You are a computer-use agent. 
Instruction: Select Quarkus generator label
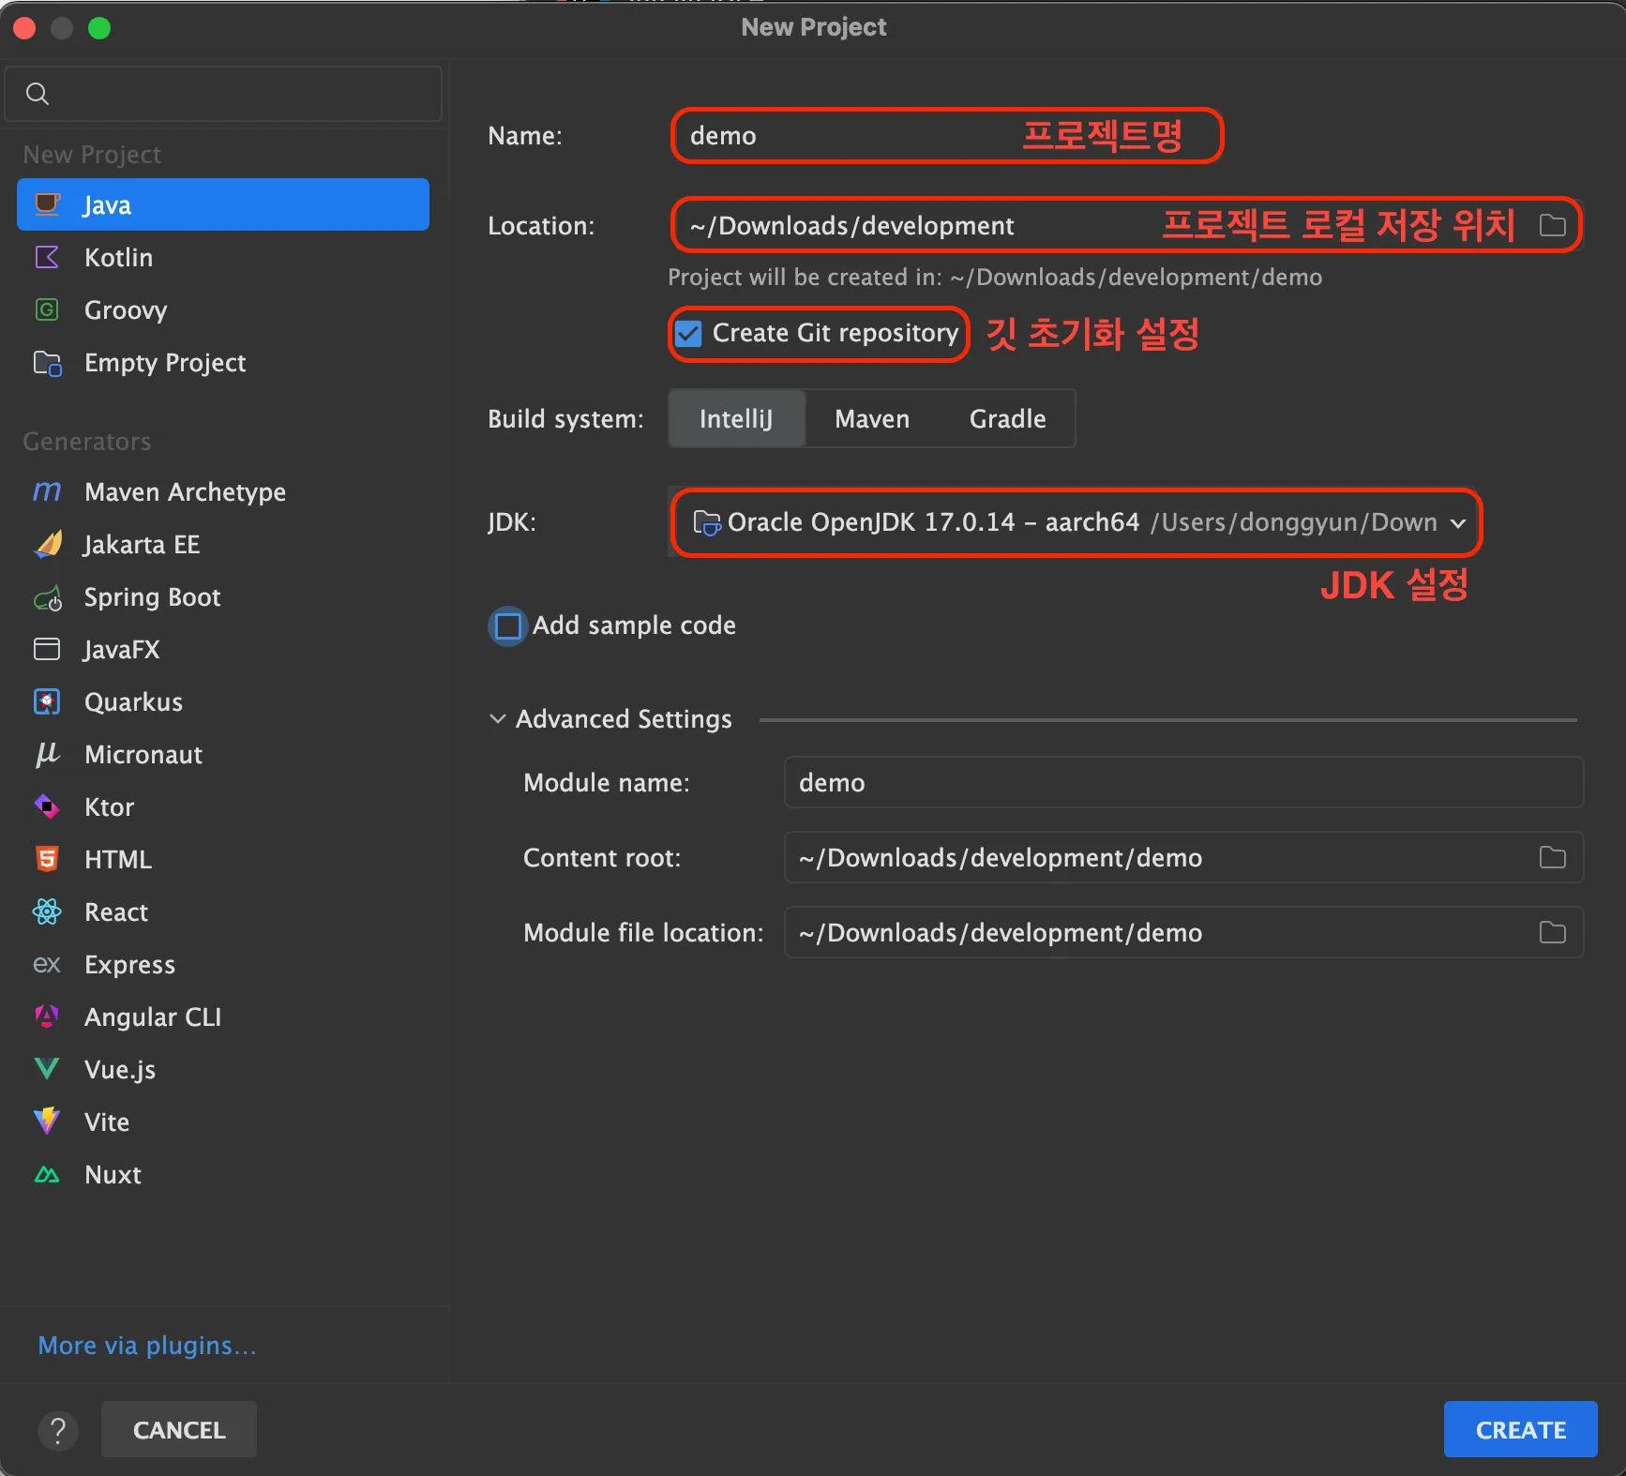(x=133, y=701)
